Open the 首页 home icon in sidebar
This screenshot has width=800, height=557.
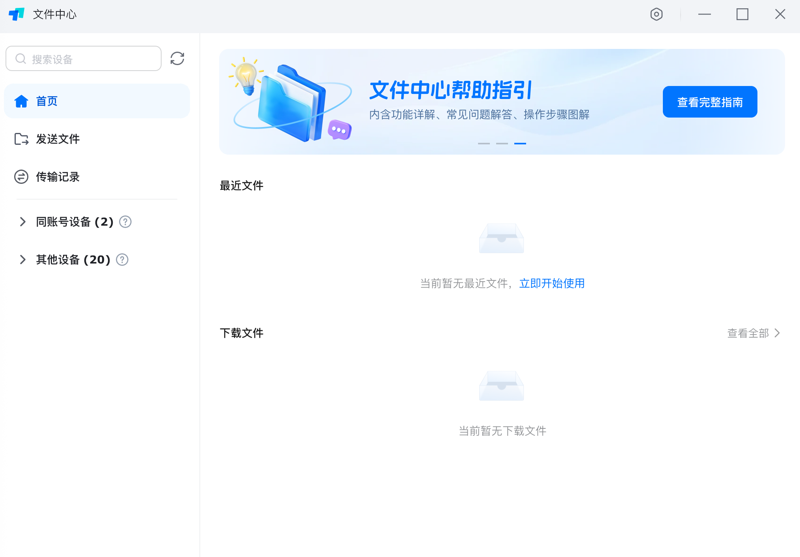click(21, 101)
